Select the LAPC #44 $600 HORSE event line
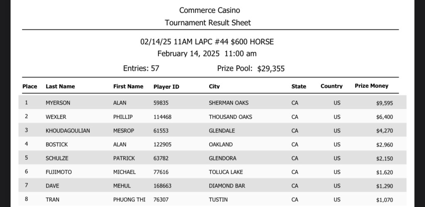This screenshot has width=425, height=207. click(207, 42)
